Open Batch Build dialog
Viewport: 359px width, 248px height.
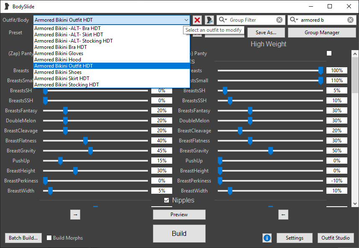coord(23,238)
